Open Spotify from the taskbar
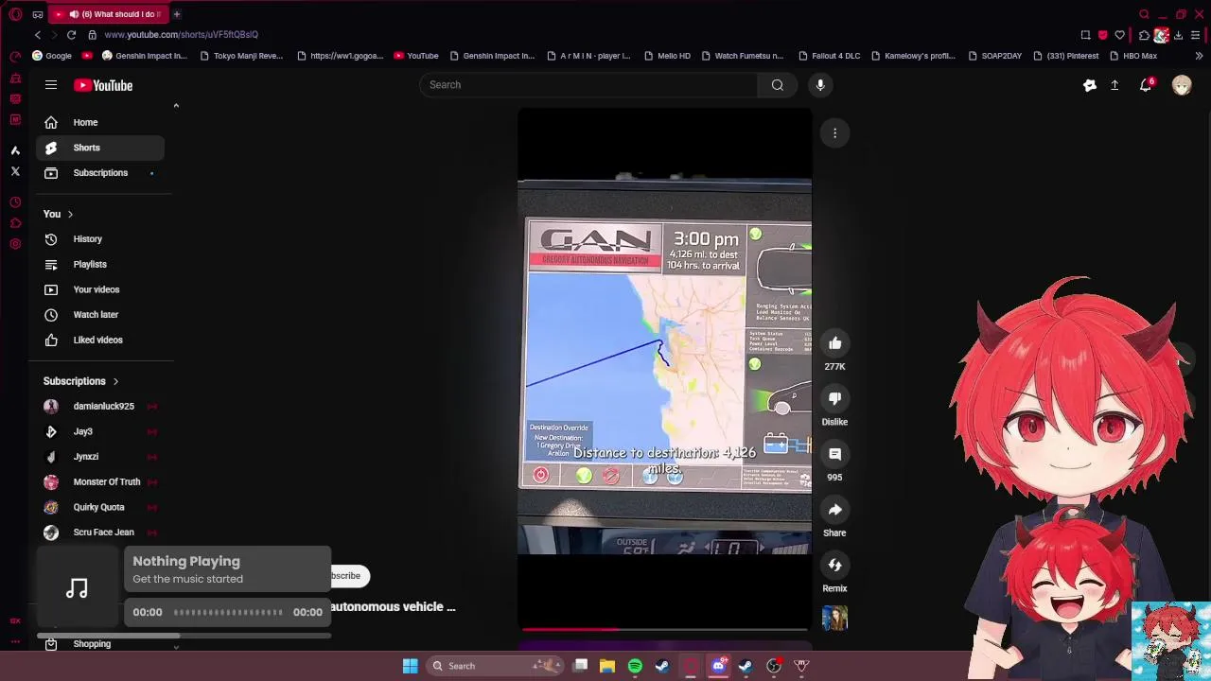1211x681 pixels. (x=635, y=666)
